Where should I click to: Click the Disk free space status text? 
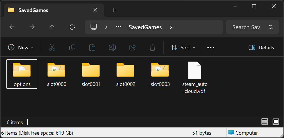tap(37, 133)
